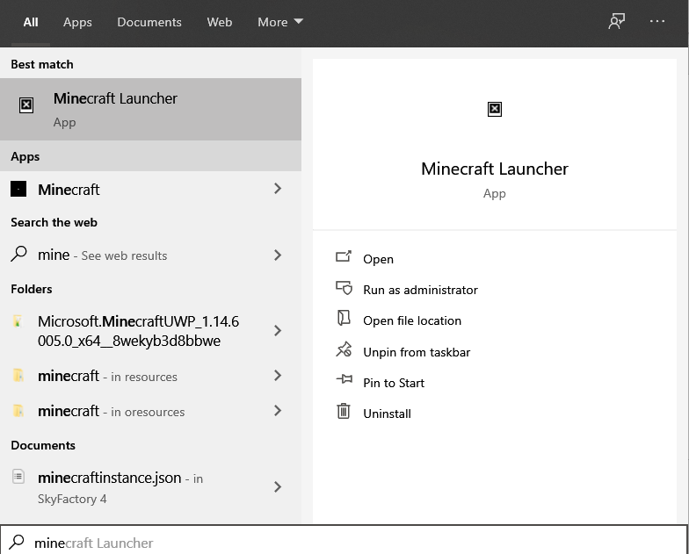Click the Search the web header
Screen dimensions: 689x554
pyautogui.click(x=54, y=222)
